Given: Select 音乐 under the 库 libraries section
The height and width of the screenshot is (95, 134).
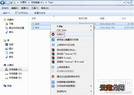Looking at the screenshot, I should coord(11,57).
